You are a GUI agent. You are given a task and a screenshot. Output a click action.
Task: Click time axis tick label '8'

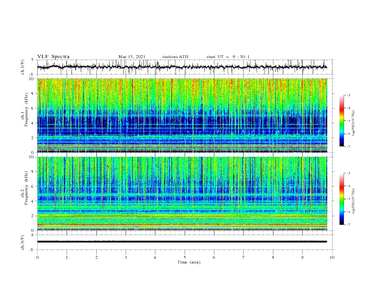[273, 257]
